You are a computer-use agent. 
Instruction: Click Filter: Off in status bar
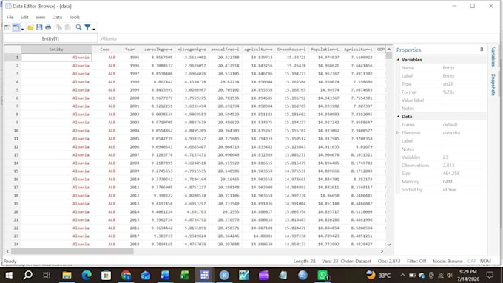416,262
